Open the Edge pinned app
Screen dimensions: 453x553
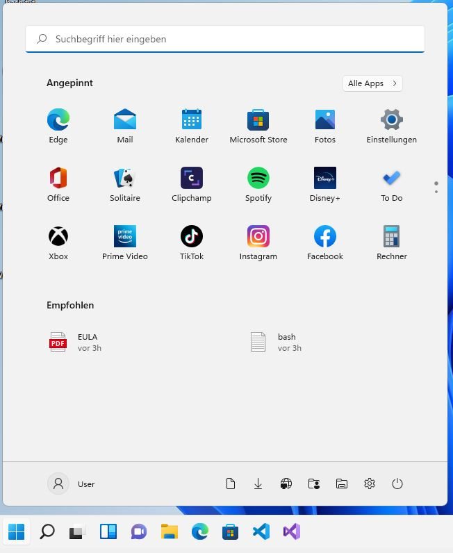point(58,126)
